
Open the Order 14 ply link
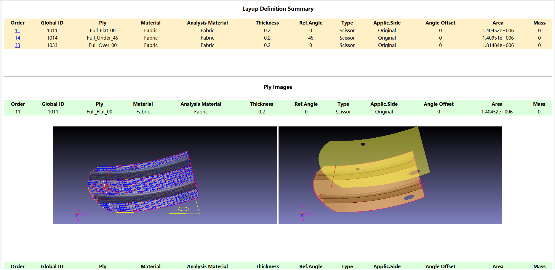[x=17, y=38]
